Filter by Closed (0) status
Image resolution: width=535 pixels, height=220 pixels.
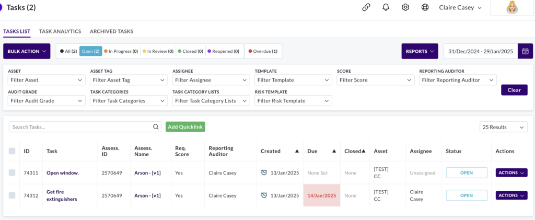[190, 51]
